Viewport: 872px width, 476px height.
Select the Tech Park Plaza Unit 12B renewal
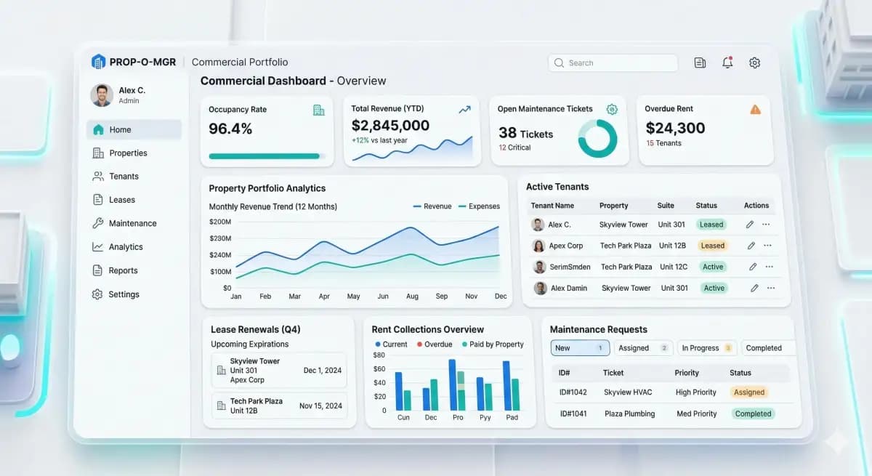(x=279, y=405)
